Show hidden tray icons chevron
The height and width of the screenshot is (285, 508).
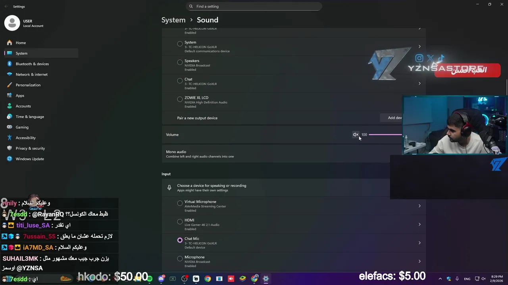point(440,279)
